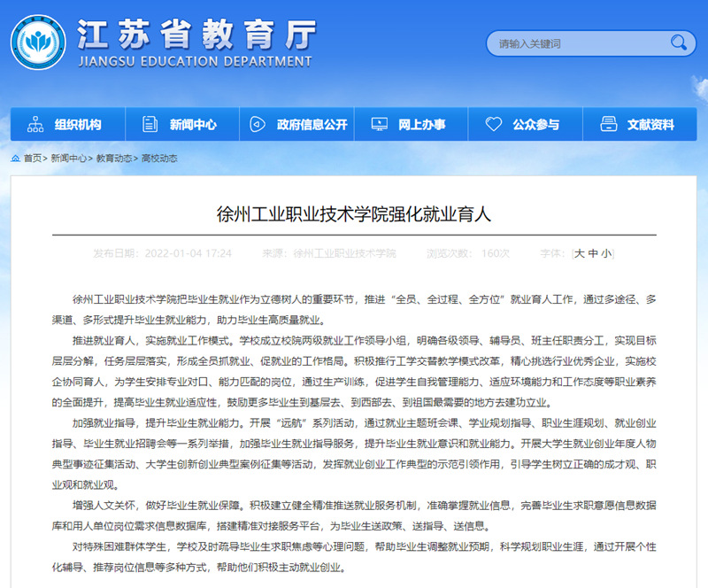Focus the 请输入关键词 search field
The image size is (708, 588).
click(575, 43)
